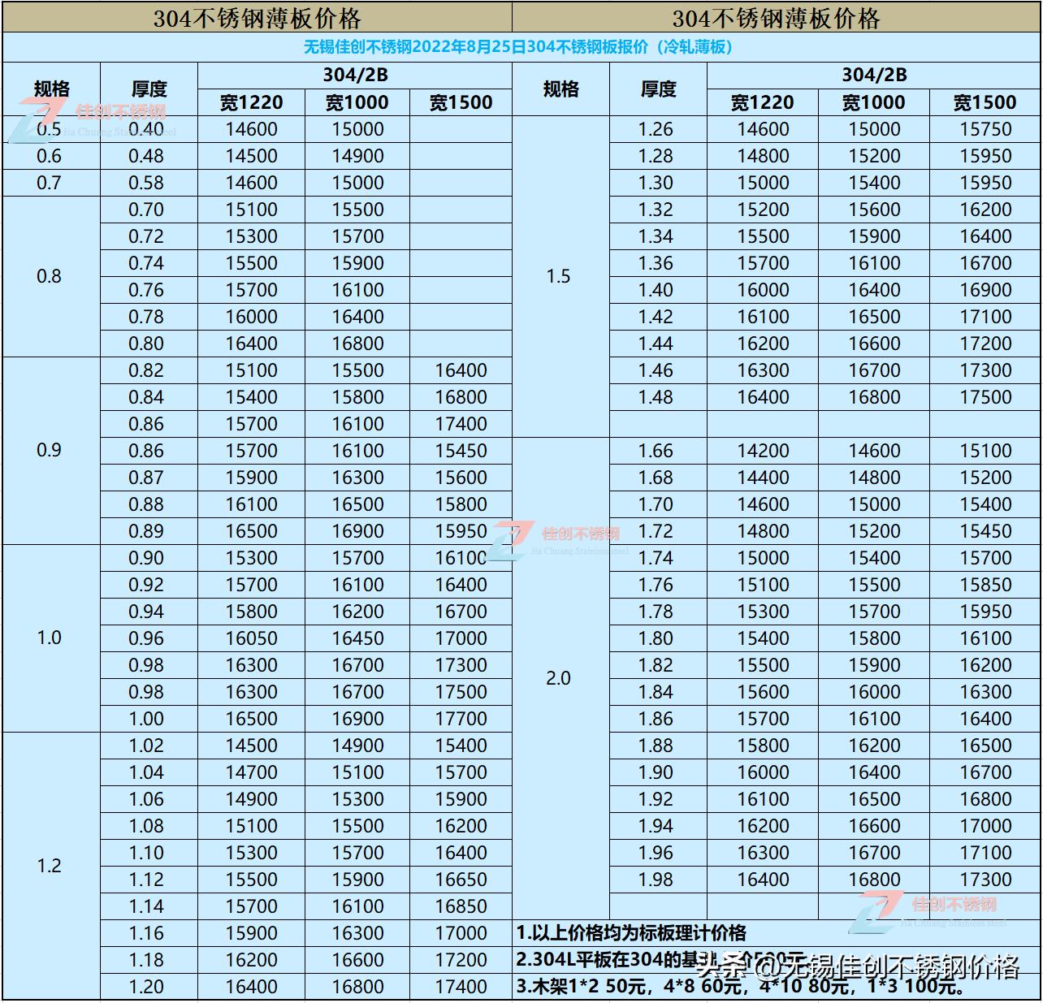The width and height of the screenshot is (1043, 1003).
Task: Select the 0.8 specification cell
Action: [49, 276]
